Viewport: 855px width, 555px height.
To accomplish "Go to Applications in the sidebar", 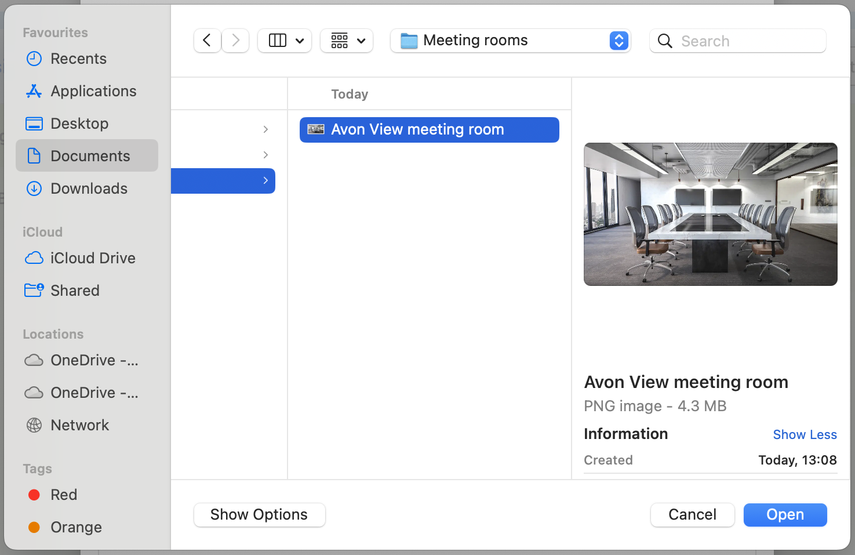I will pyautogui.click(x=93, y=91).
